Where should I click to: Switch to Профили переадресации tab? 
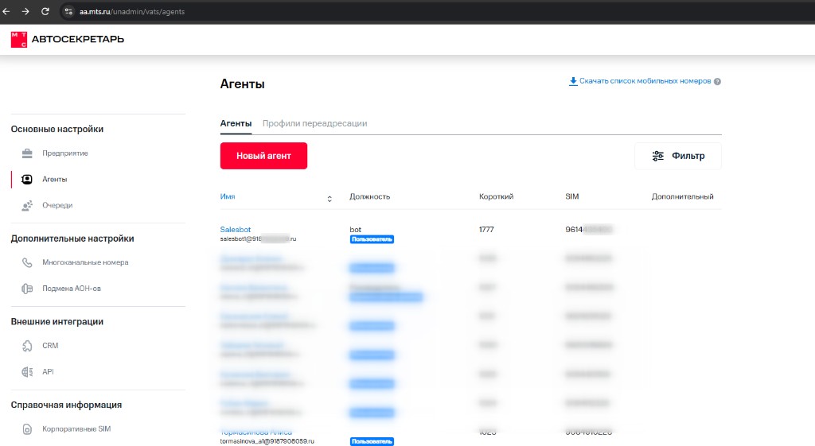tap(314, 123)
